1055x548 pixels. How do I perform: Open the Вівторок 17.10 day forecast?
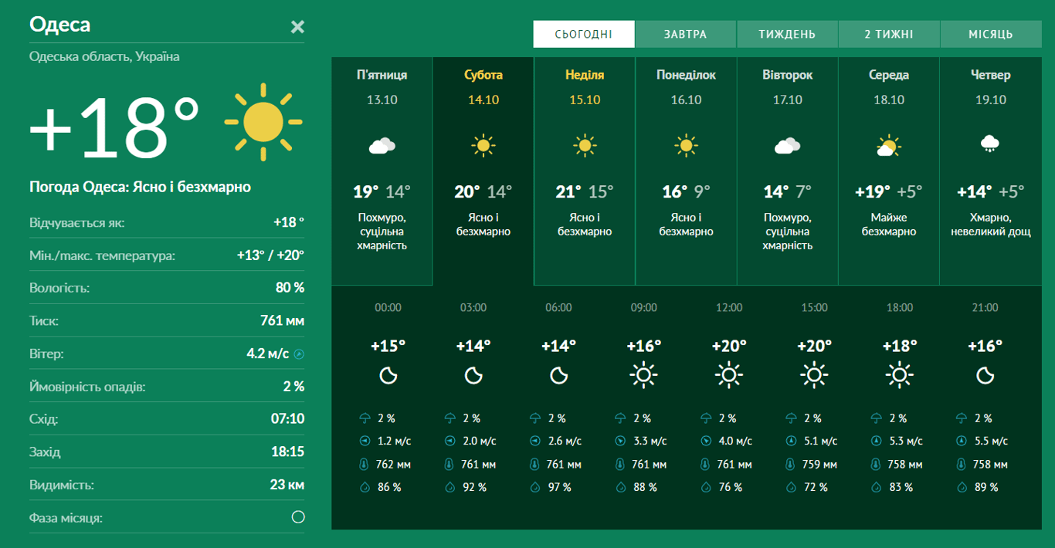[x=787, y=170]
